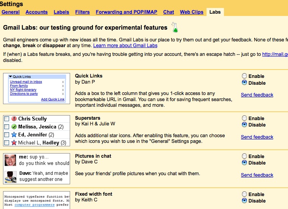Check the Chris Scully checkbox
The height and width of the screenshot is (209, 288).
[6, 119]
